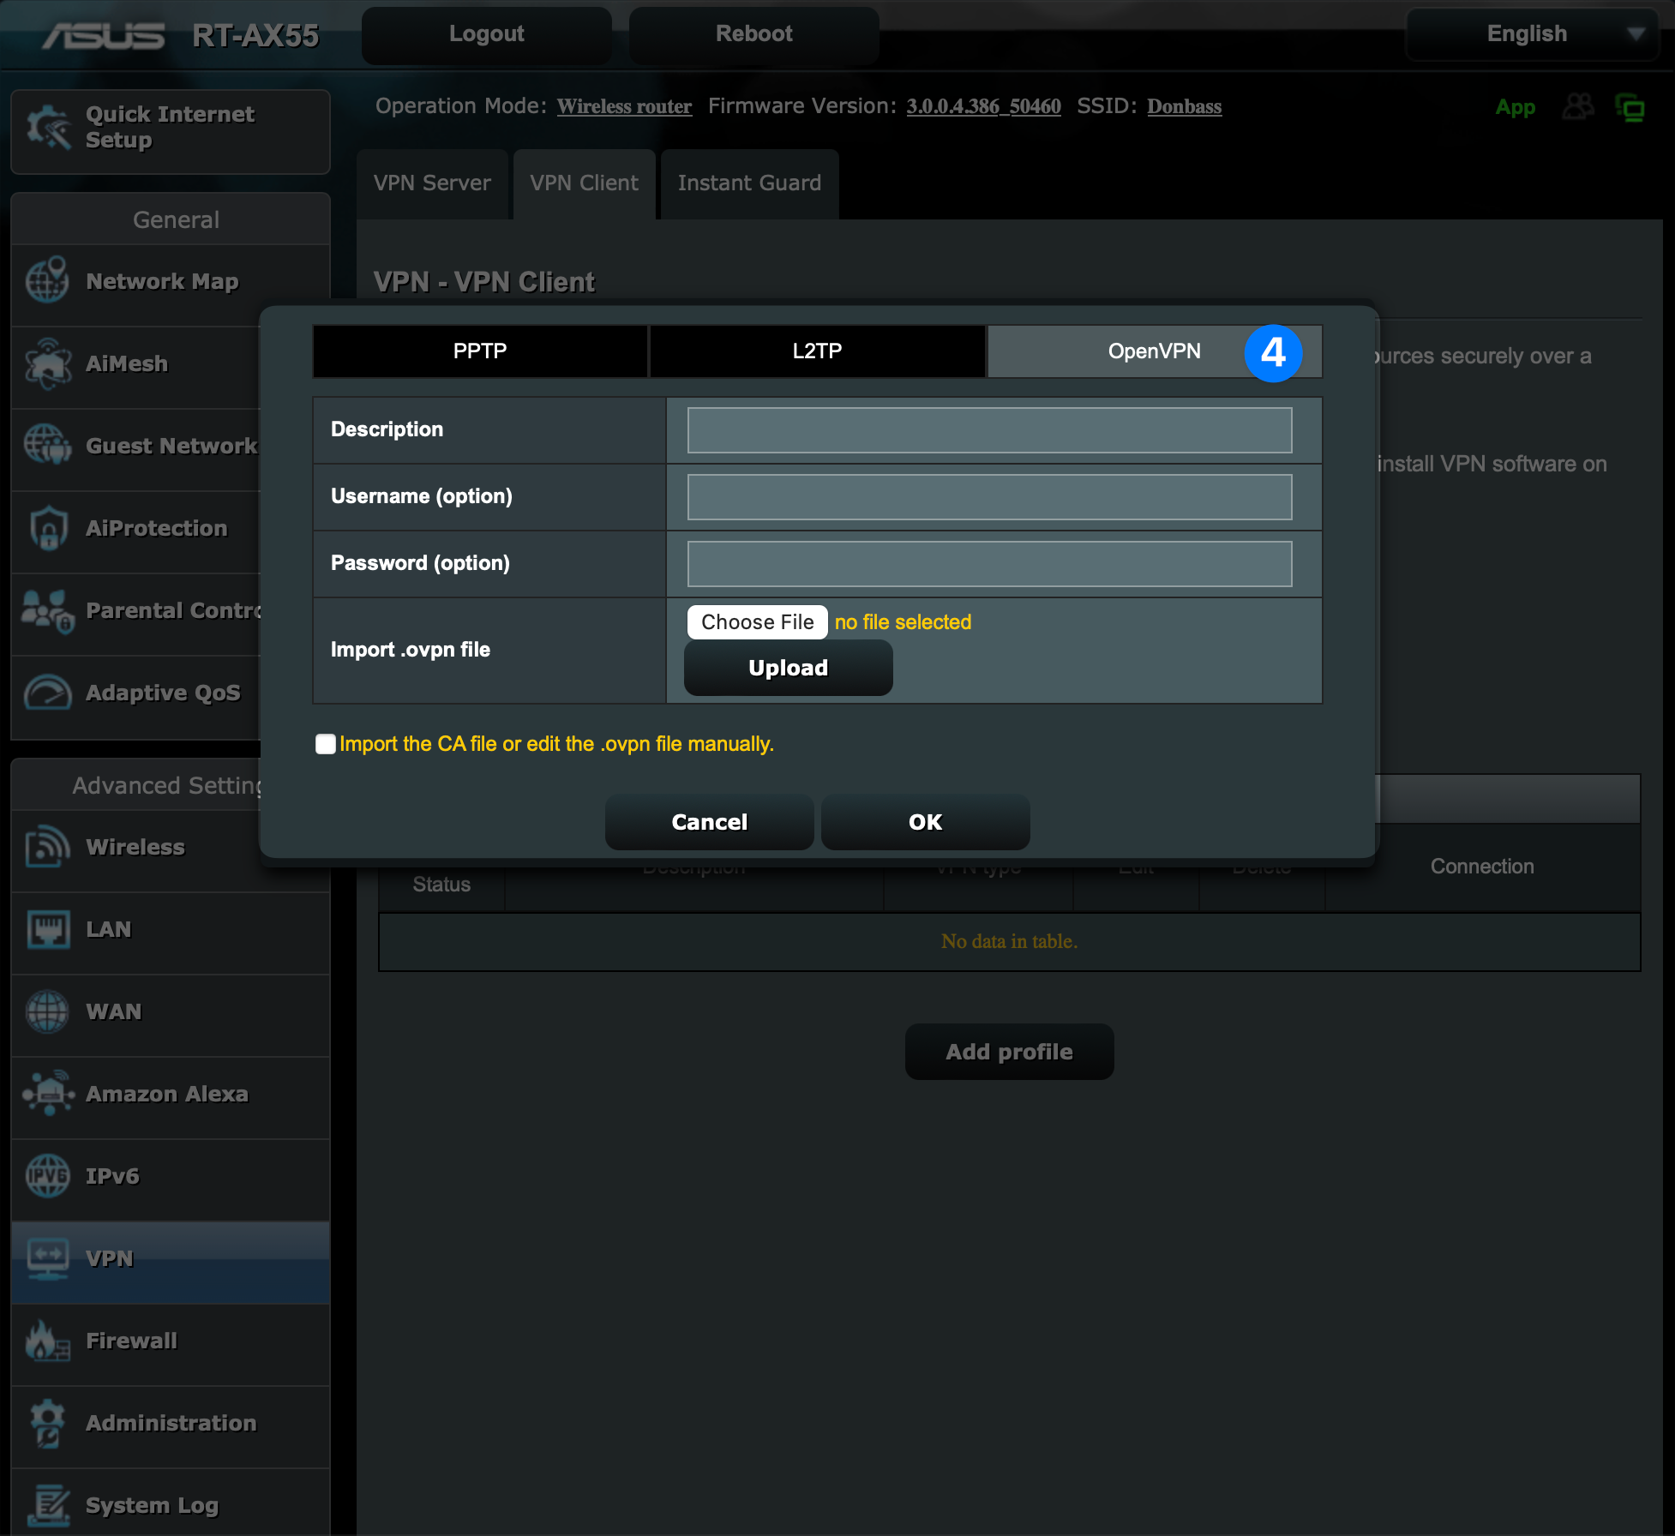The width and height of the screenshot is (1675, 1536).
Task: Switch to the PPTP tab
Action: click(480, 351)
